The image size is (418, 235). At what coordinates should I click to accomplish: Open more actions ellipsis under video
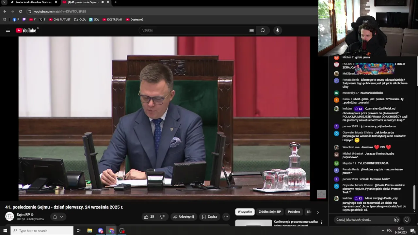[226, 217]
